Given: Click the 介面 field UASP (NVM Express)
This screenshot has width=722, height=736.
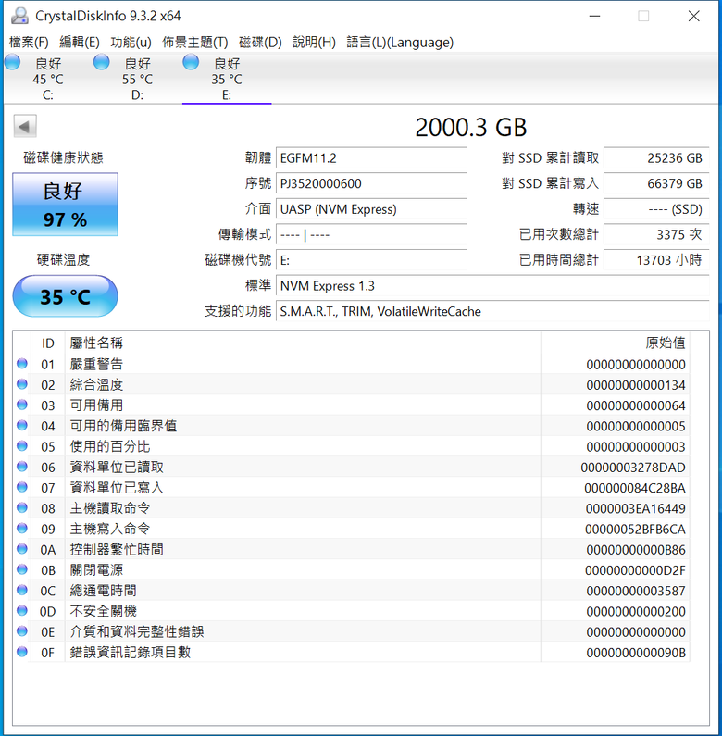Looking at the screenshot, I should (x=371, y=209).
